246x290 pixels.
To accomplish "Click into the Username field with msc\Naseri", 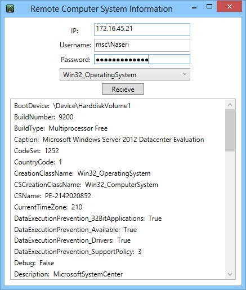I will (142, 45).
